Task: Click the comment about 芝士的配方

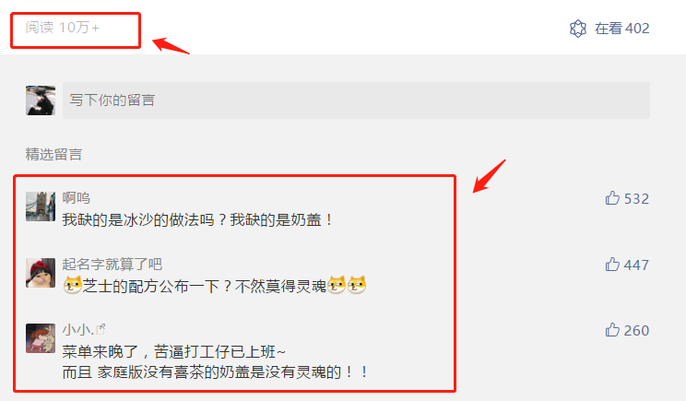Action: coord(214,286)
